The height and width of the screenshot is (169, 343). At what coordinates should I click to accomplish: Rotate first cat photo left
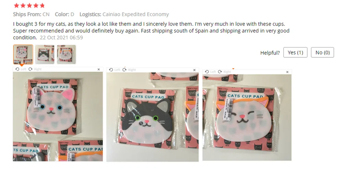click(x=21, y=69)
